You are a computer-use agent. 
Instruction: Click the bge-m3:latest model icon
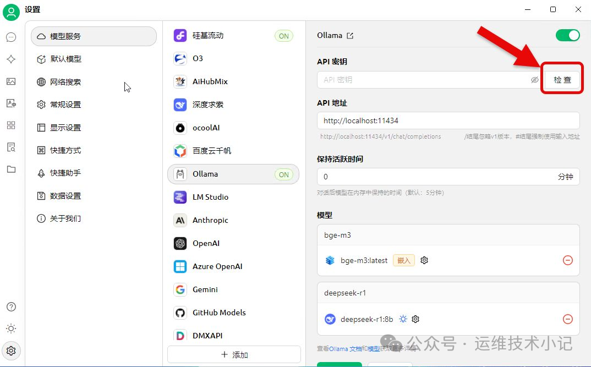coord(330,260)
